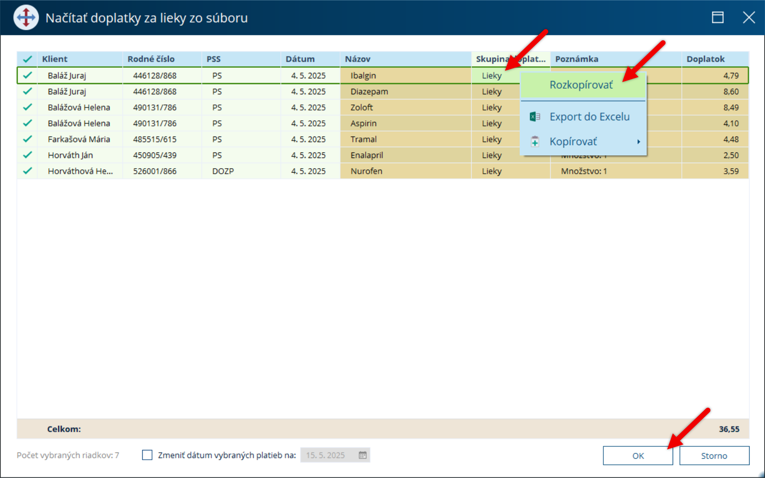
Task: Click the 450905/439 birth number cell
Action: pos(162,155)
